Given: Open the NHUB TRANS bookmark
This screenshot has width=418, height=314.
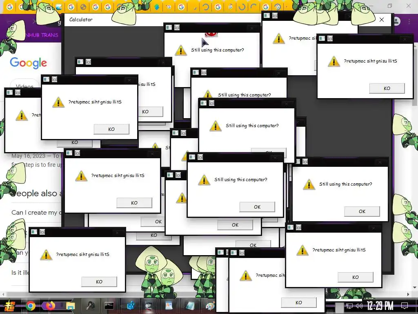Looking at the screenshot, I should coord(42,35).
